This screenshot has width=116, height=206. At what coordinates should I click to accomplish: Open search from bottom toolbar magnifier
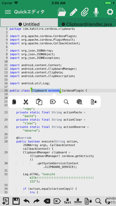click(98, 201)
